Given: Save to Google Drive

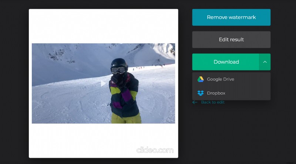Looking at the screenshot, I should click(231, 79).
